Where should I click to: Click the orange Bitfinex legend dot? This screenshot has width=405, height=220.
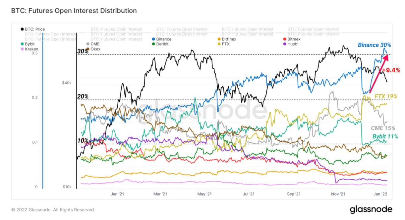pos(219,39)
